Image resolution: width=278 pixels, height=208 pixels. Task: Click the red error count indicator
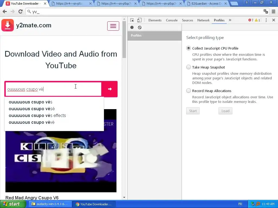(251, 20)
